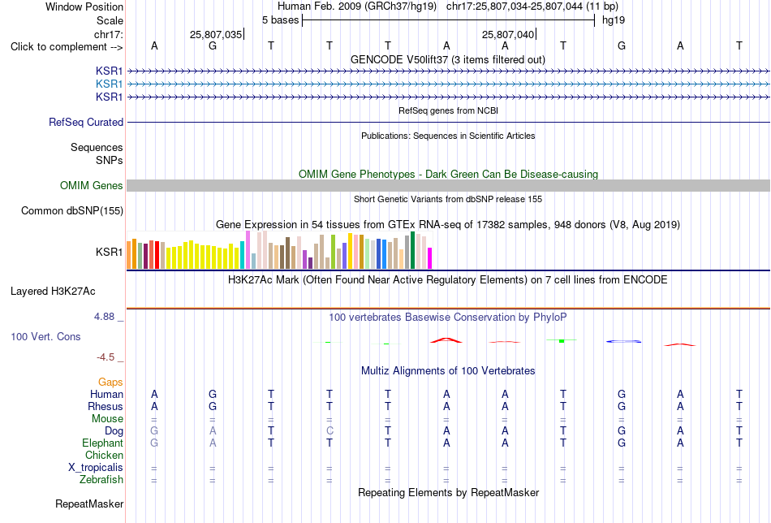Click the Layered H3K27Ac track label
This screenshot has width=771, height=523.
[53, 292]
